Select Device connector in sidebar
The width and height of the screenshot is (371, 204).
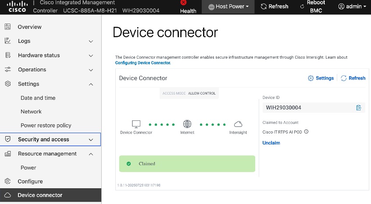point(50,195)
